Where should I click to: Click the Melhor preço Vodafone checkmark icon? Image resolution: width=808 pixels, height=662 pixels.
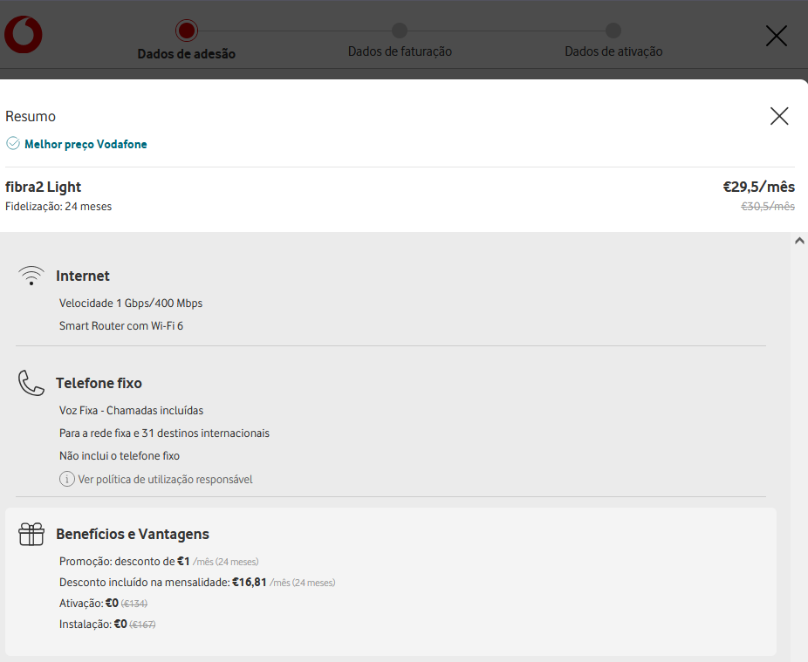[13, 143]
